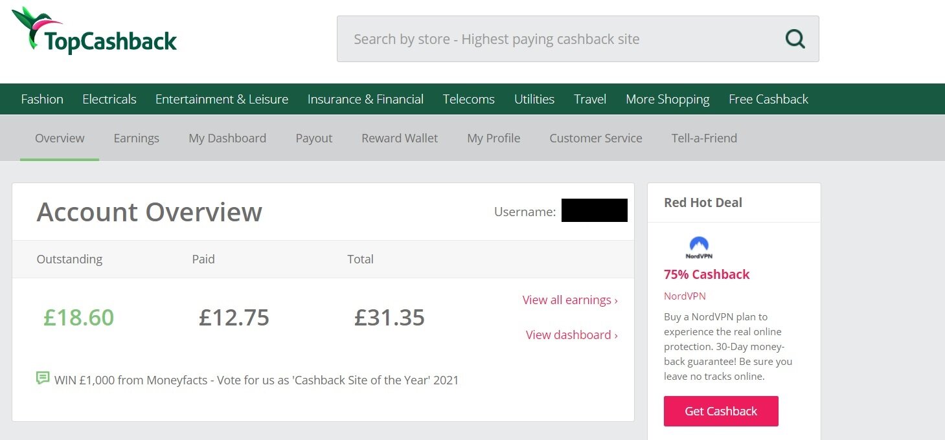Select the Payout tab
945x440 pixels.
point(314,138)
